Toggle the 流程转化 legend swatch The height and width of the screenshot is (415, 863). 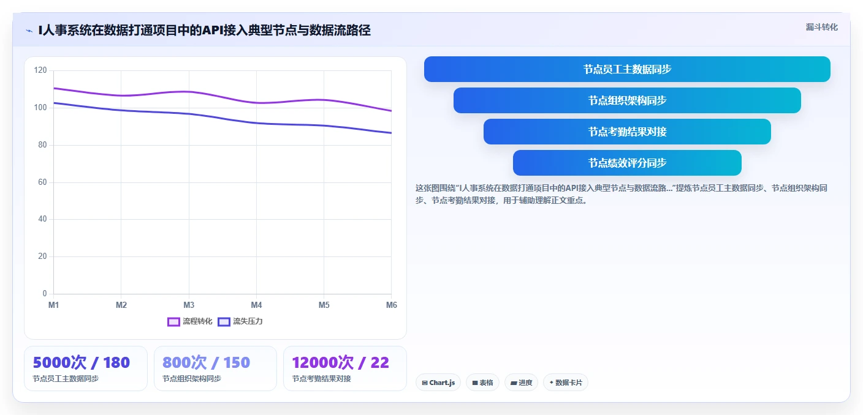pos(173,321)
